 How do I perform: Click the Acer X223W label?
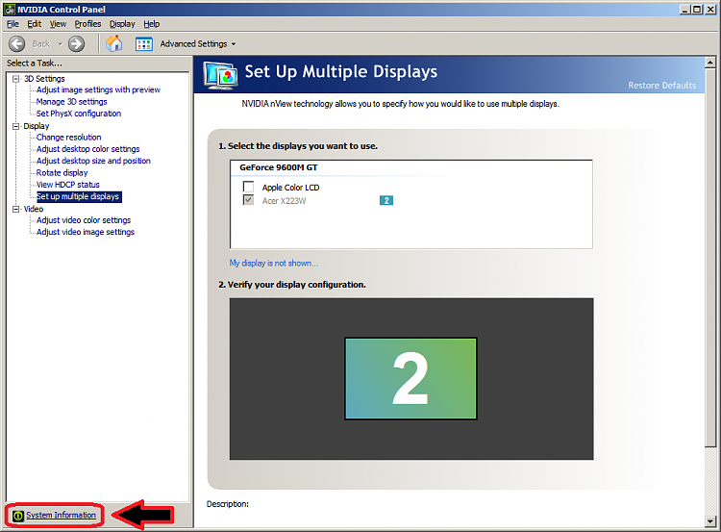pos(284,201)
